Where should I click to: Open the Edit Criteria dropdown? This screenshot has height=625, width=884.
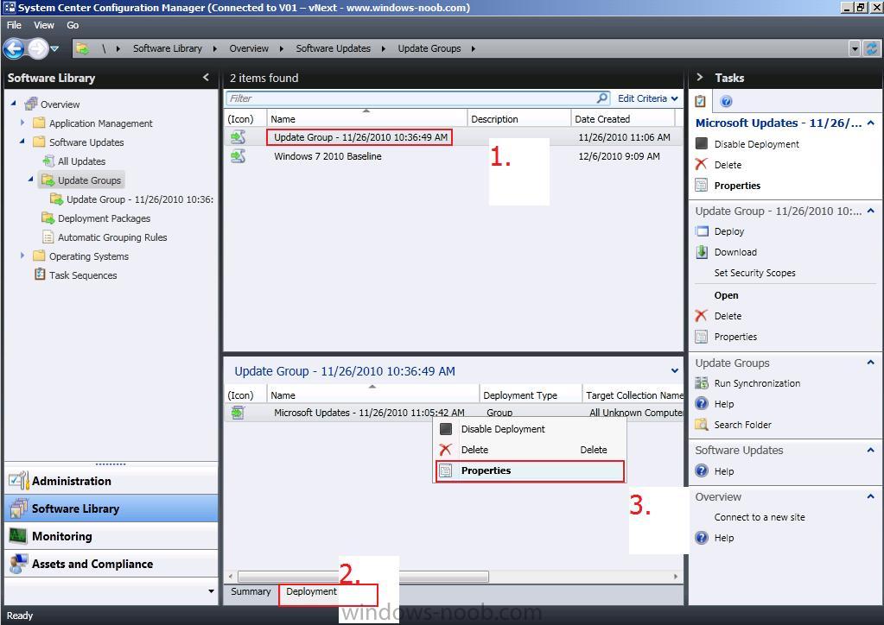point(648,98)
